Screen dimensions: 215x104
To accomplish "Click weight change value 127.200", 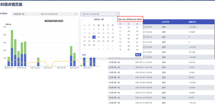I will click(x=192, y=52).
